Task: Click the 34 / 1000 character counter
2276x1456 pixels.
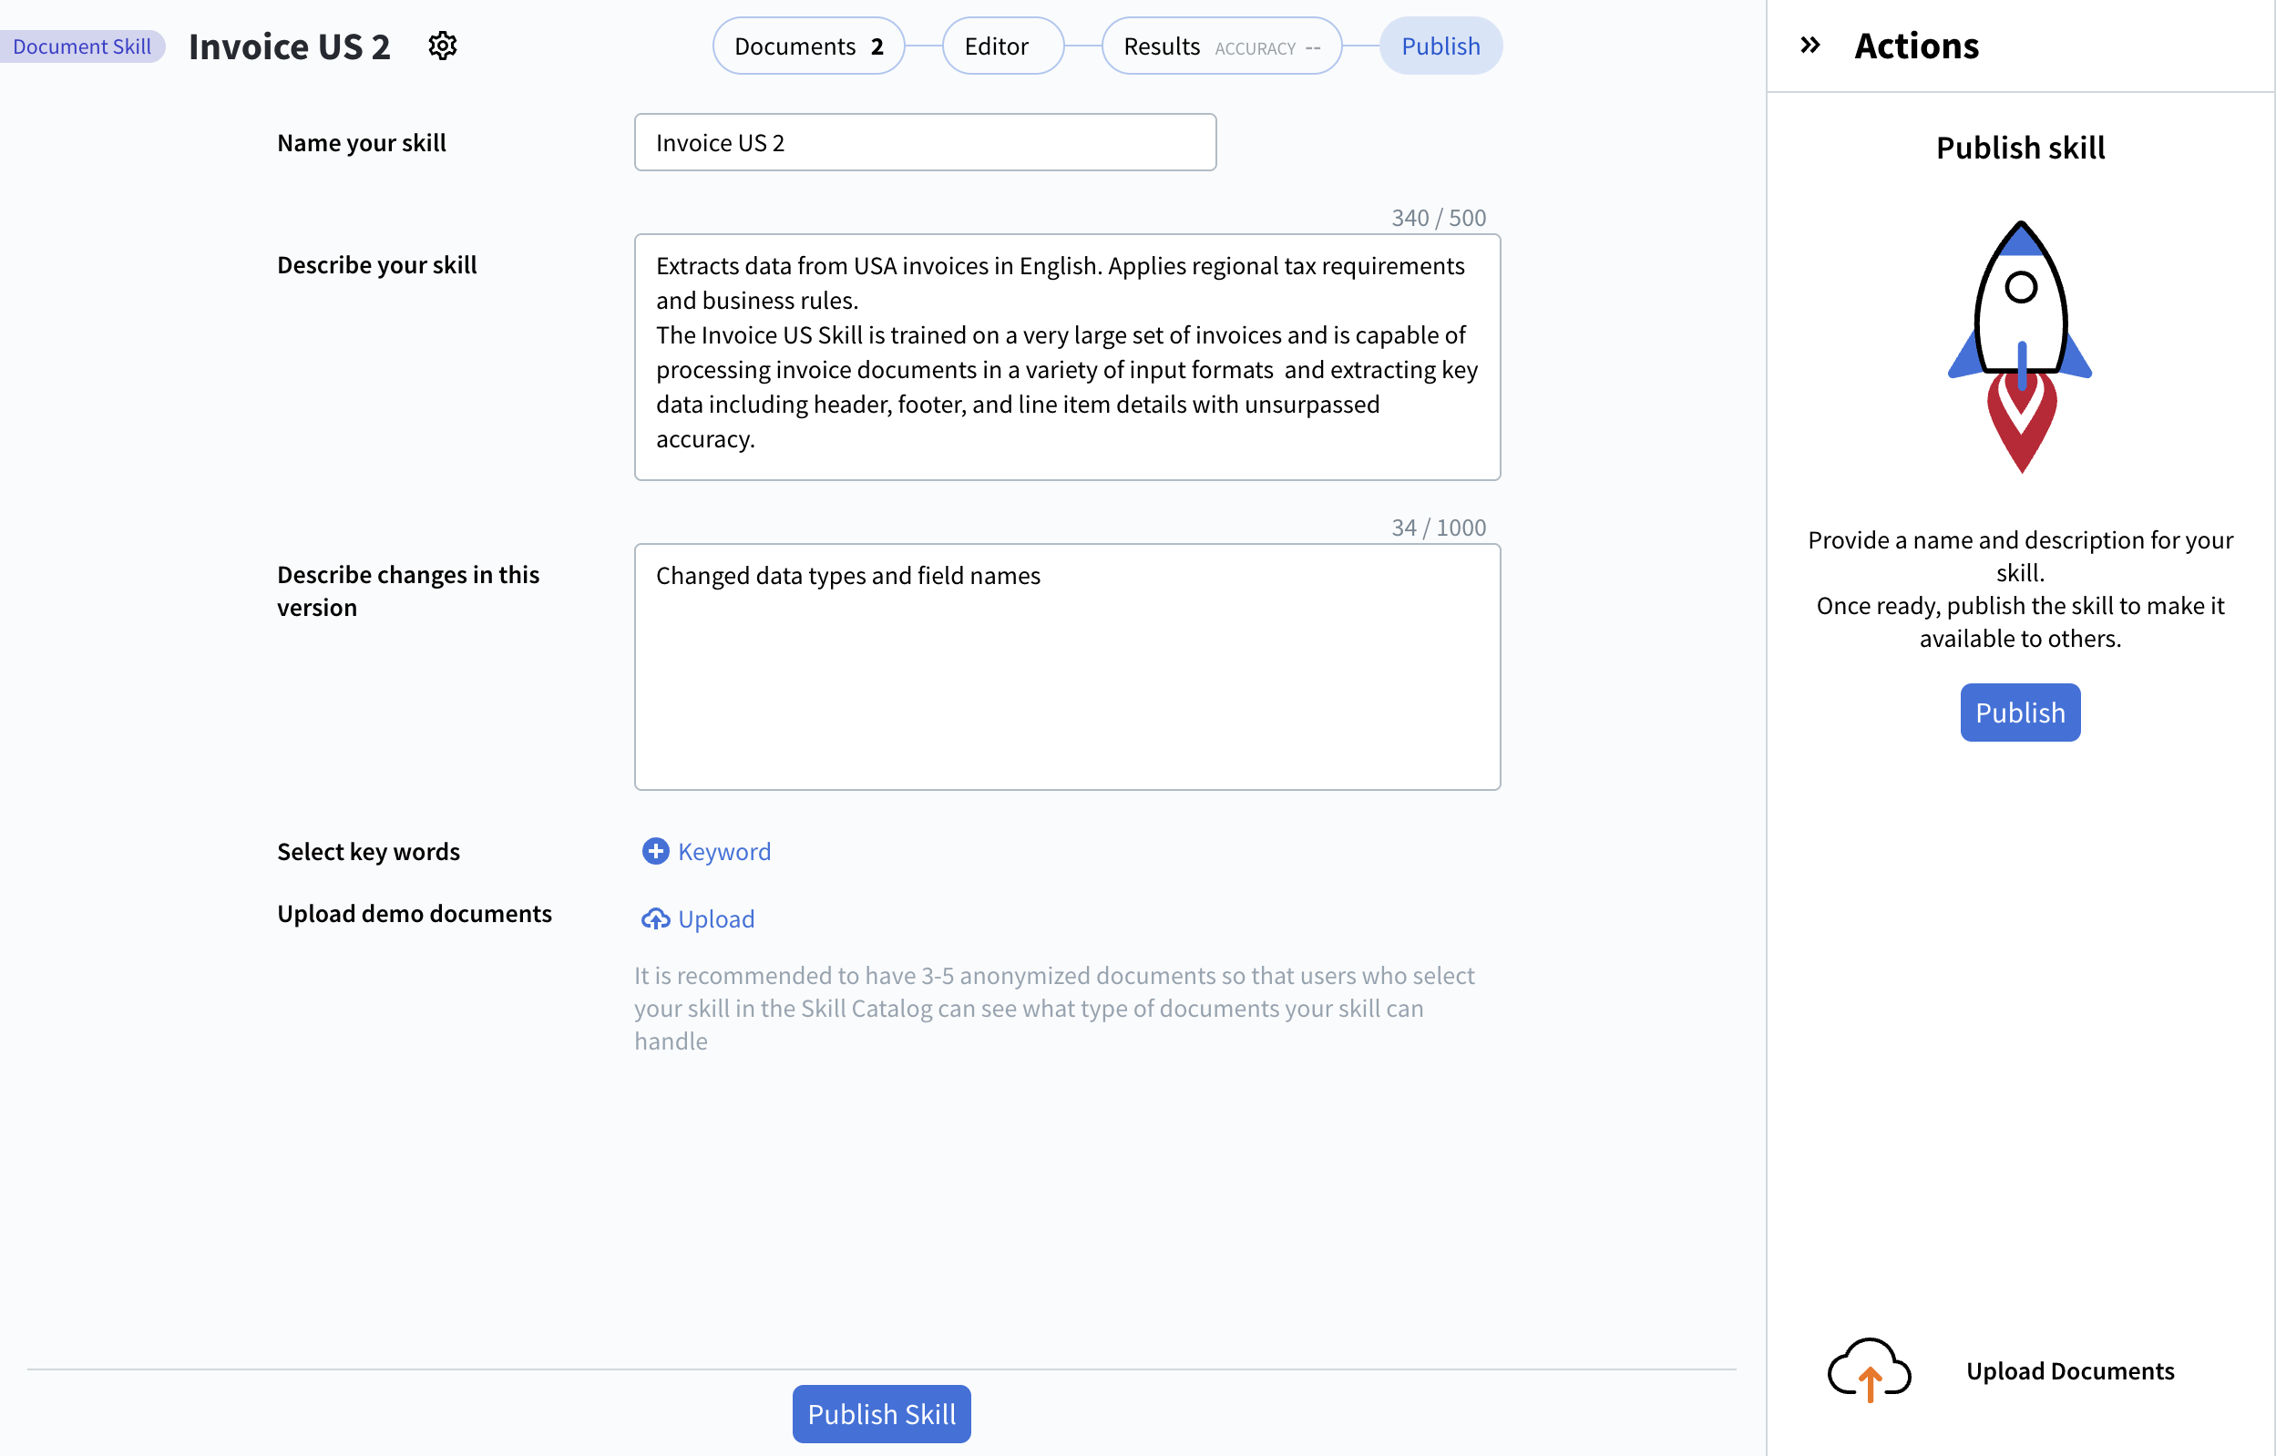Action: (x=1438, y=527)
